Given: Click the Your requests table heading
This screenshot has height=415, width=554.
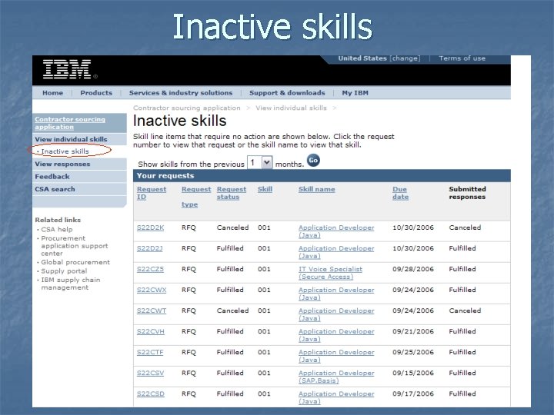Looking at the screenshot, I should click(x=165, y=176).
